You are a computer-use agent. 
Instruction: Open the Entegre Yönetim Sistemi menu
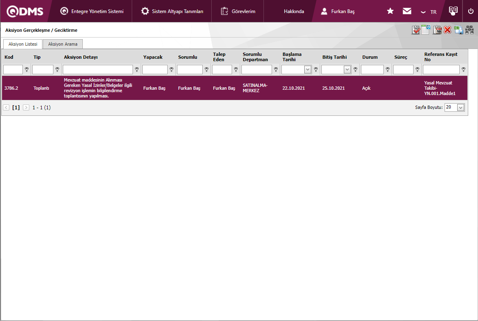[x=92, y=11]
